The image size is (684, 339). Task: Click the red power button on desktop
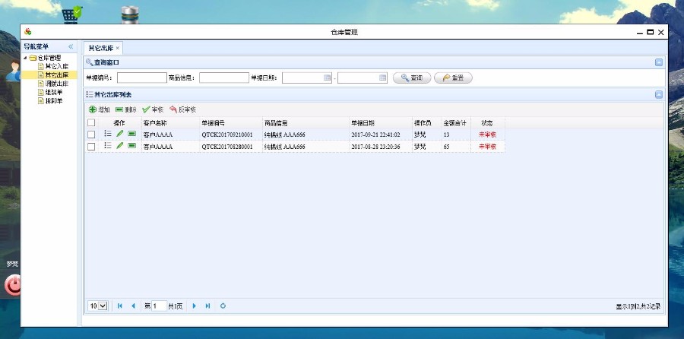[13, 286]
